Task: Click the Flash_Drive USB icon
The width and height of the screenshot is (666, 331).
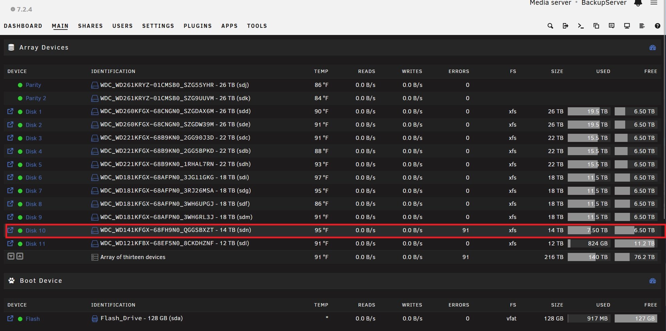Action: point(95,319)
